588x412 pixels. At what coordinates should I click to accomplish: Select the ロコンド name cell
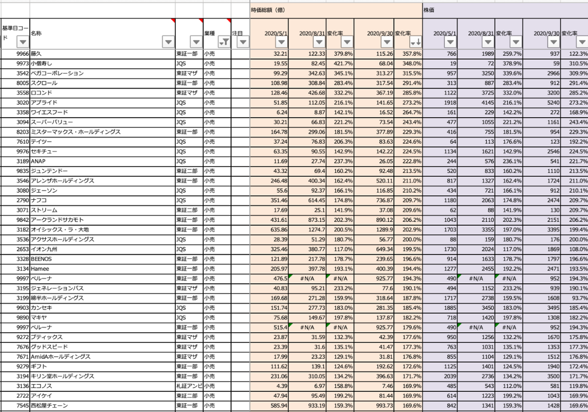point(102,93)
